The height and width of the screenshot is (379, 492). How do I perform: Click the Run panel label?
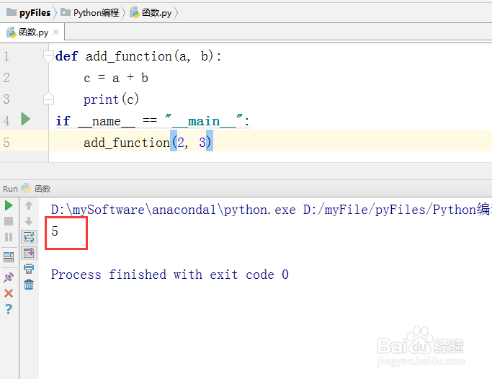10,189
